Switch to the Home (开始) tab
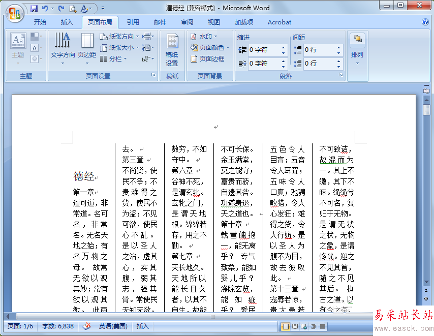 click(x=40, y=22)
